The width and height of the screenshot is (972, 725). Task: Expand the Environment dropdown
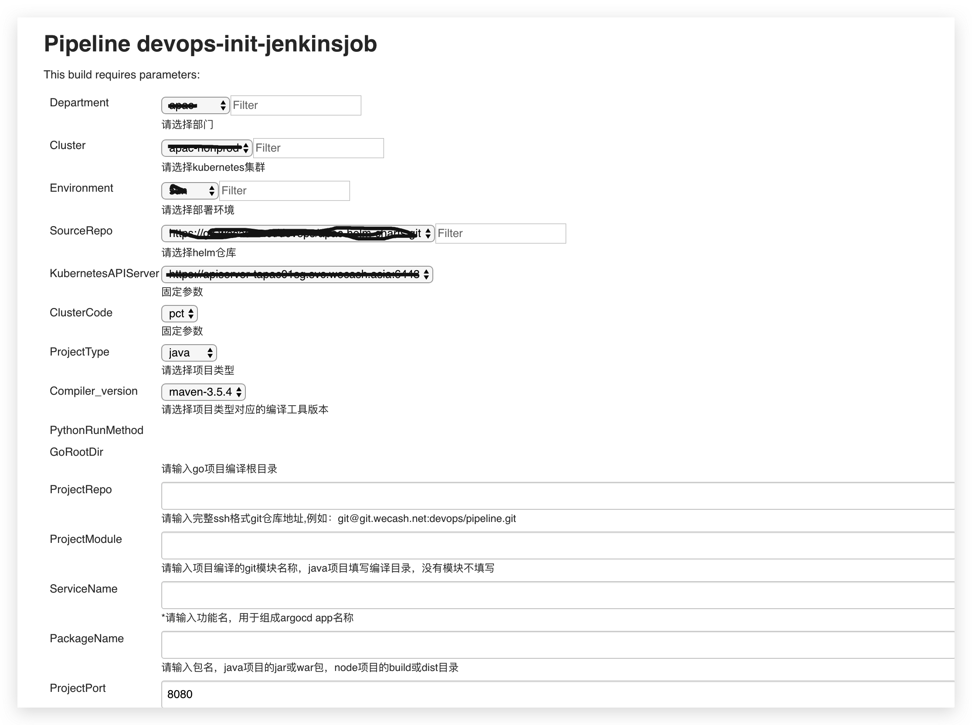189,190
